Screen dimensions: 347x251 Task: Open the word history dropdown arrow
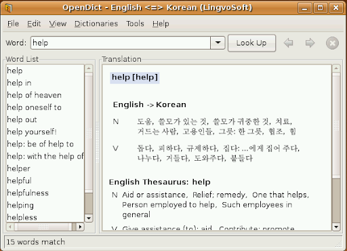click(x=218, y=43)
